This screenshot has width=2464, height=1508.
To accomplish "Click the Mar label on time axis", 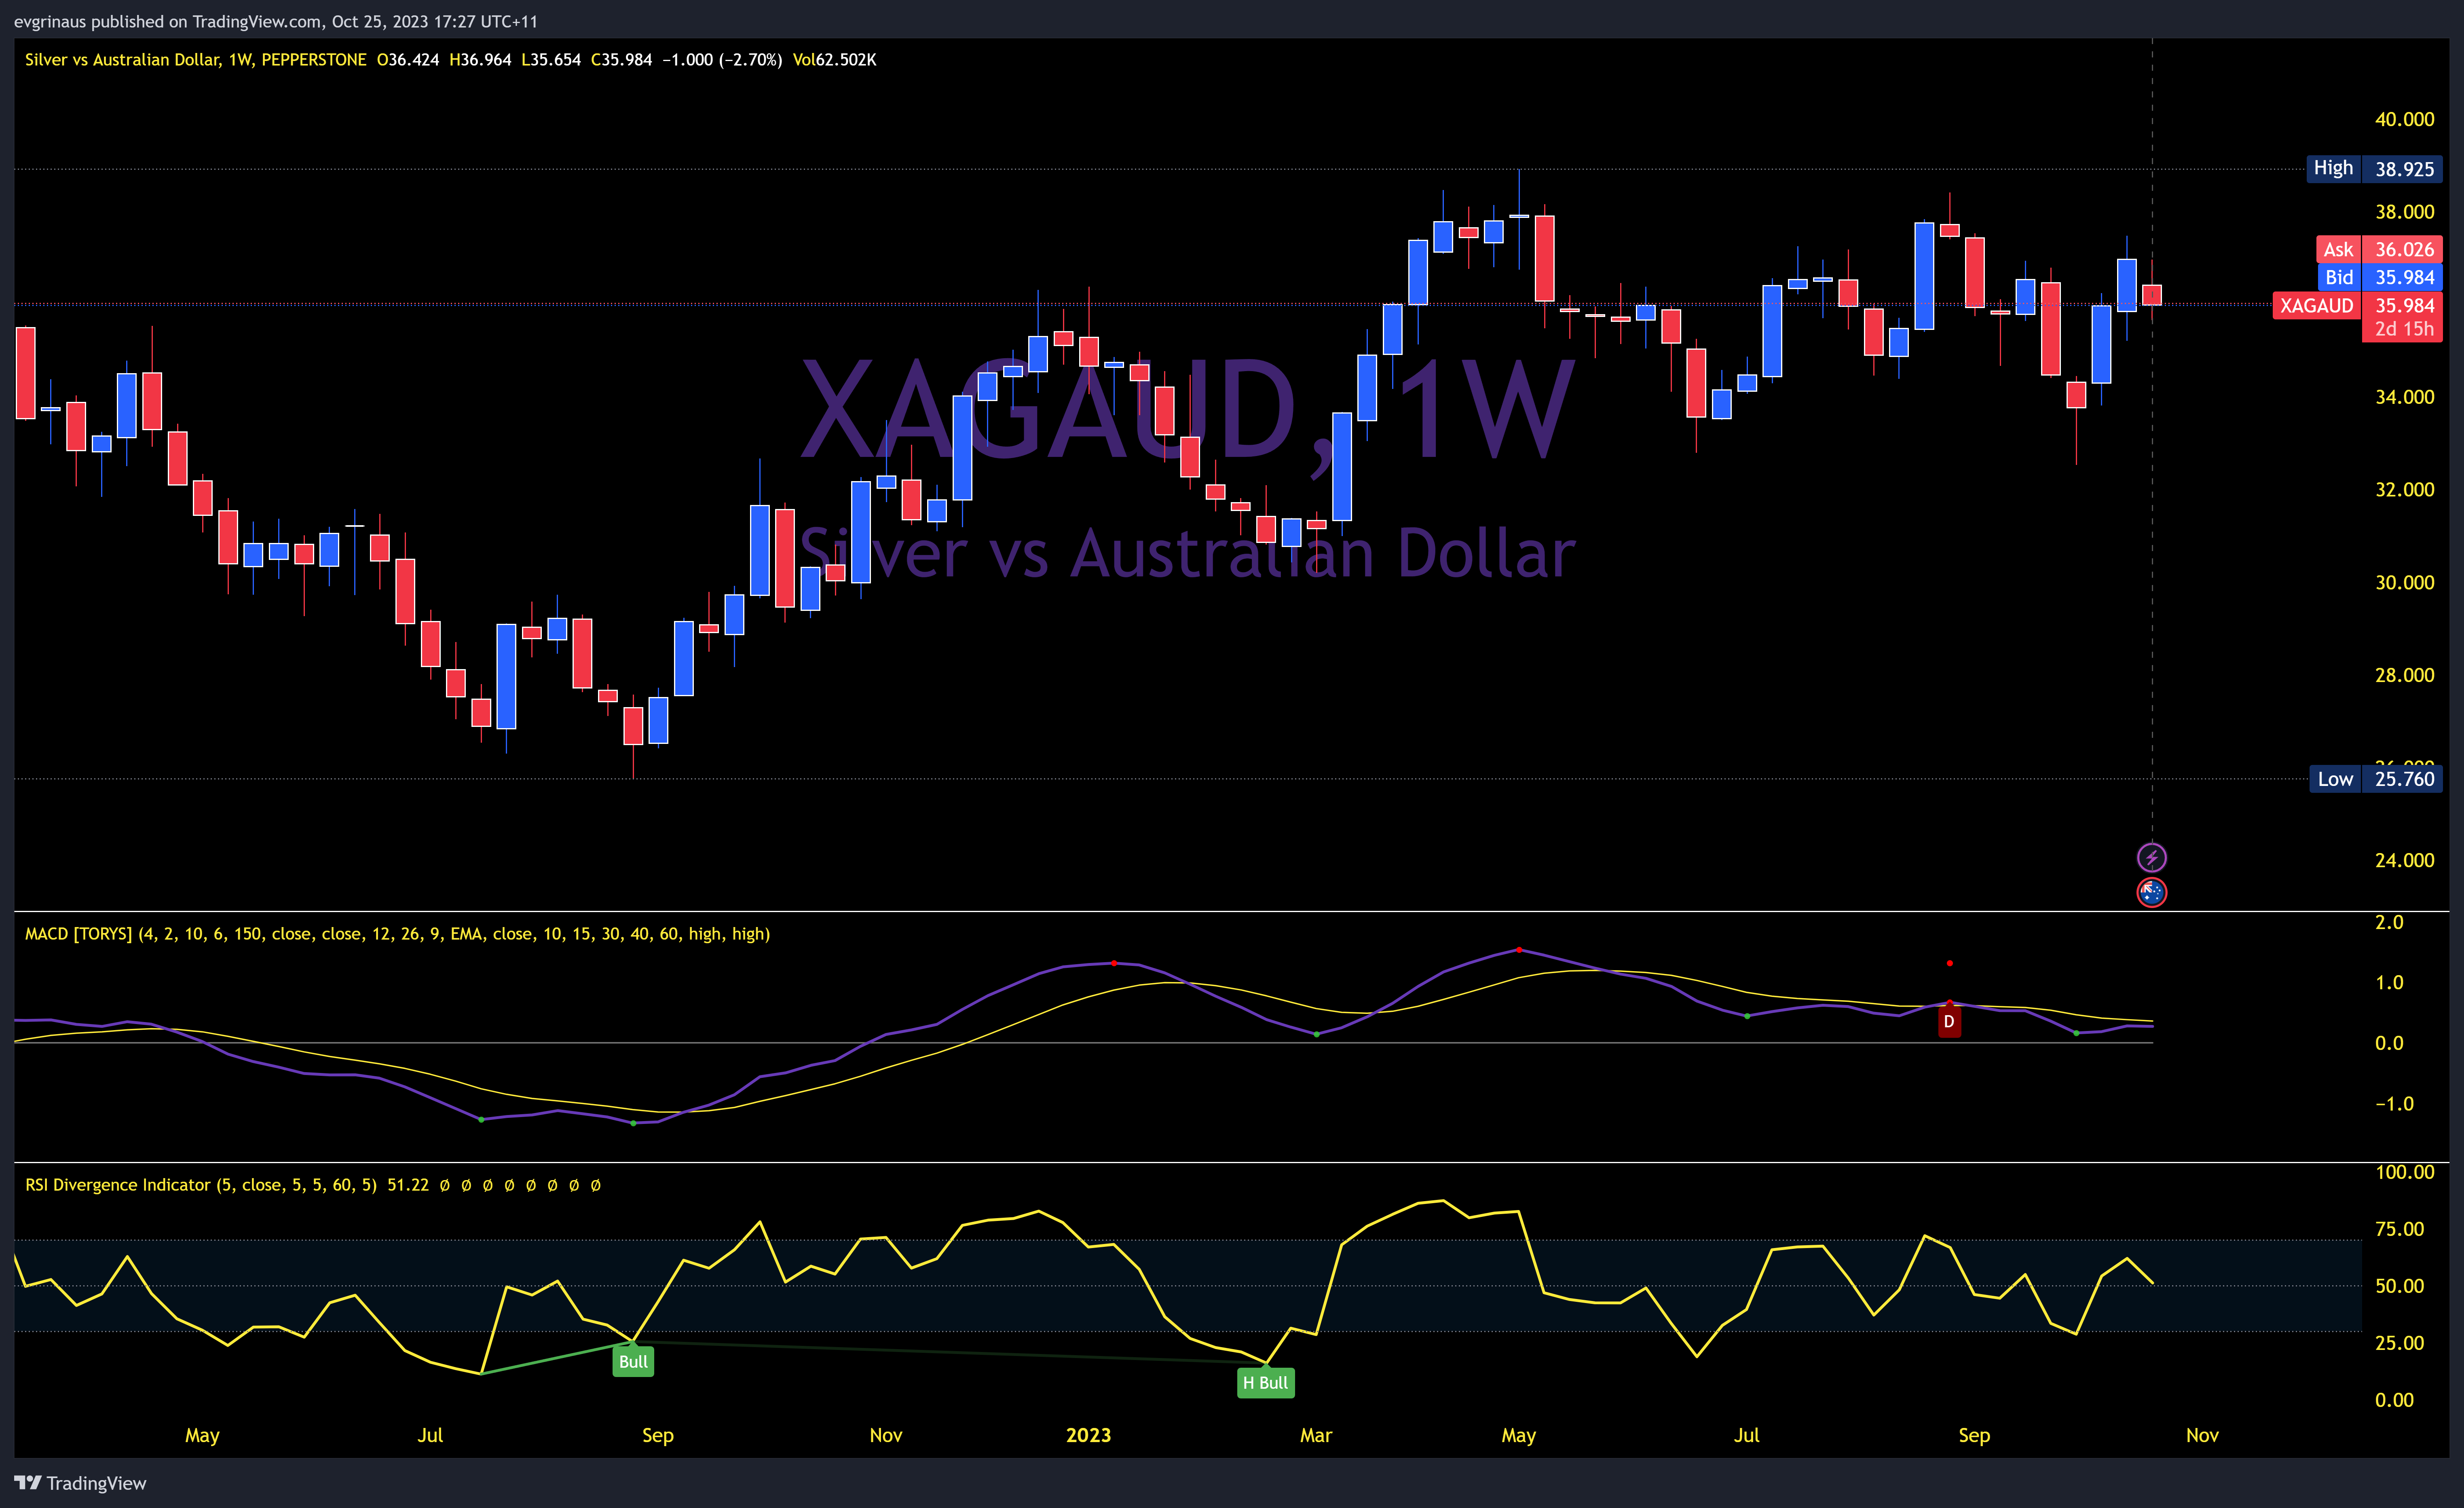I will click(x=1316, y=1435).
